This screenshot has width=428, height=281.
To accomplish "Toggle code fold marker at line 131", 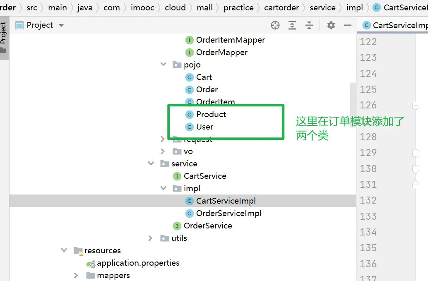I will click(416, 185).
